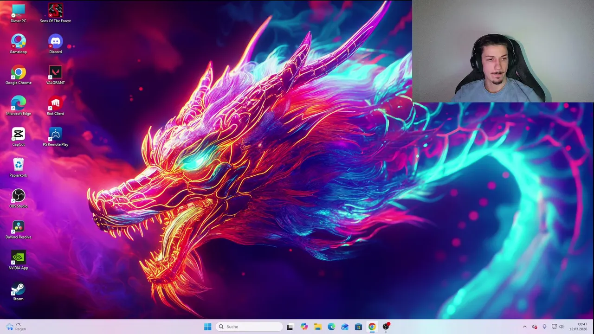This screenshot has width=594, height=334.
Task: Select the Gameloop desktop icon
Action: 19,44
